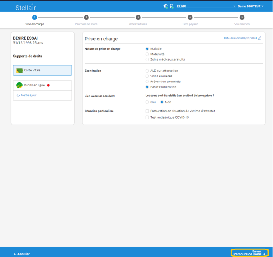Click the Mettre à jour link
Image resolution: width=273 pixels, height=257 pixels.
pos(29,95)
